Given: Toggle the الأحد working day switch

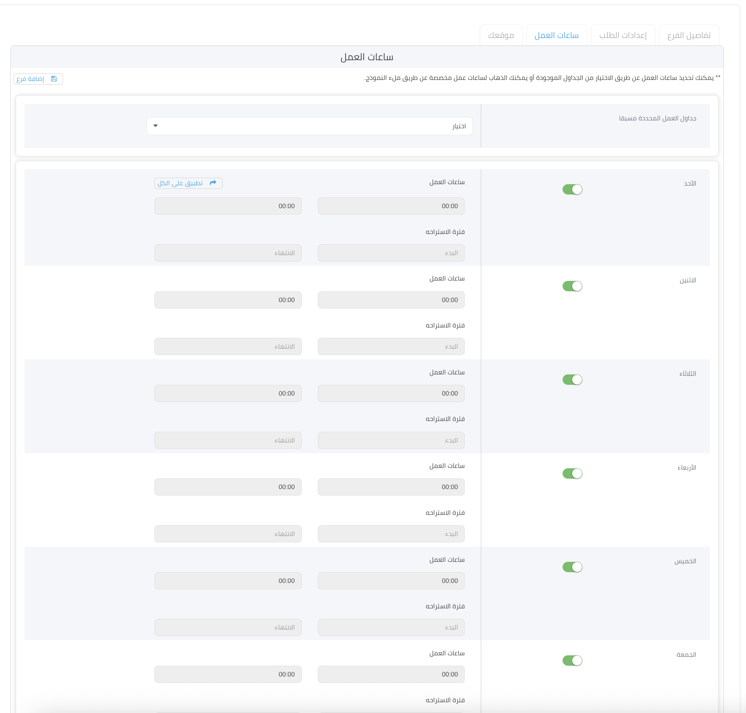Looking at the screenshot, I should pos(572,189).
